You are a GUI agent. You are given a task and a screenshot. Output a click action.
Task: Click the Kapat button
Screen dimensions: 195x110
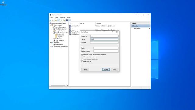[114, 69]
